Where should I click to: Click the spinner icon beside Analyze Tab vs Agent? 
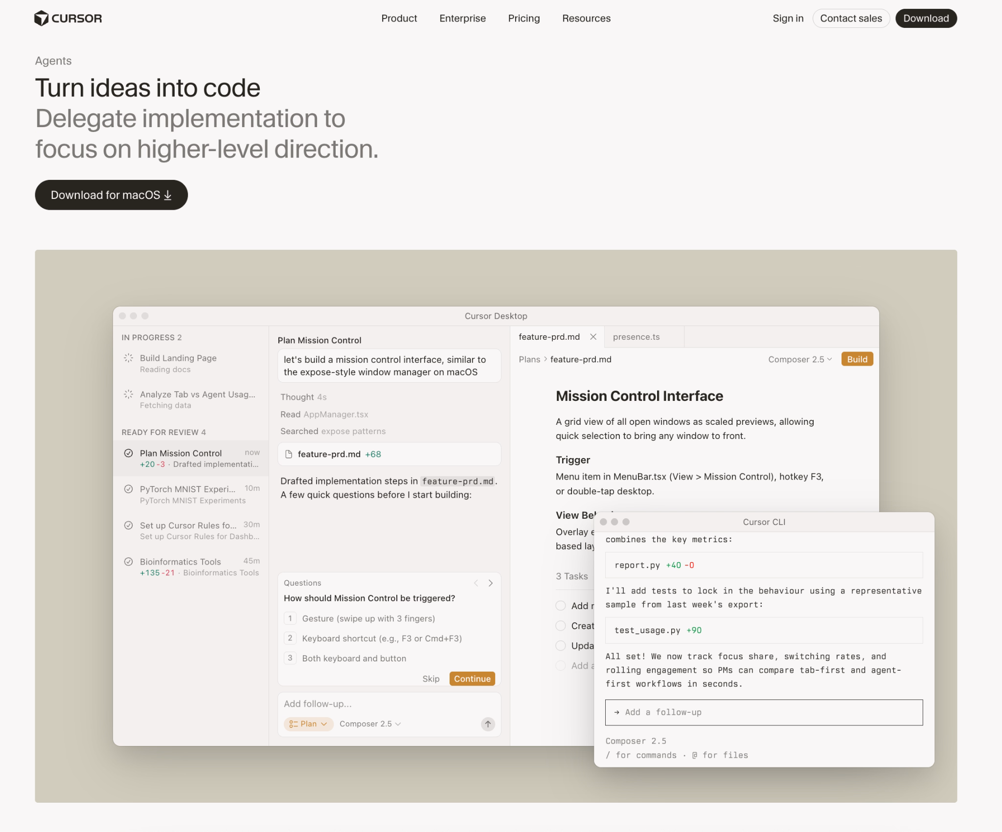128,394
